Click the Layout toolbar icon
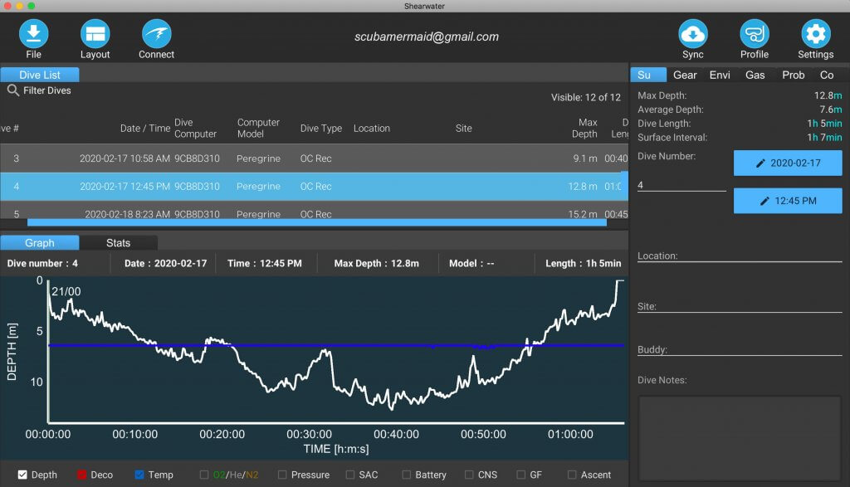Image resolution: width=850 pixels, height=487 pixels. tap(95, 33)
